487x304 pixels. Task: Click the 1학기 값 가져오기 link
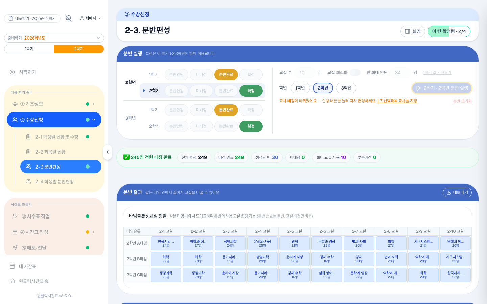(437, 73)
